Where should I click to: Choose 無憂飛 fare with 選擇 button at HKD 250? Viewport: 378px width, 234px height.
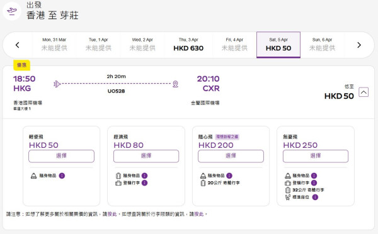(x=316, y=156)
